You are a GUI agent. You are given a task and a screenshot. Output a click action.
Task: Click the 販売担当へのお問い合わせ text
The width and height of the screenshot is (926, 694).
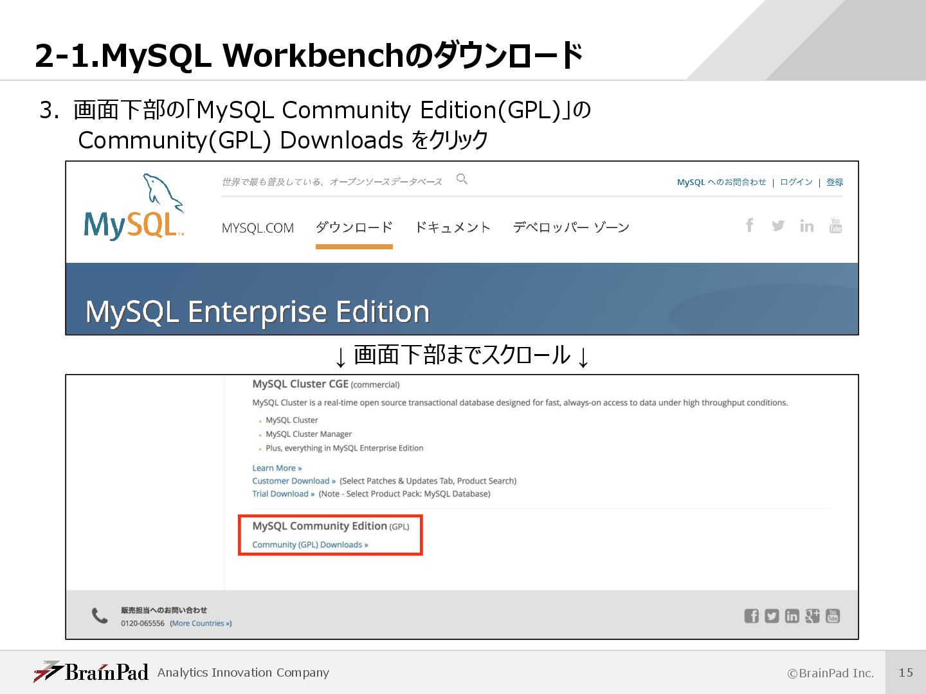point(164,610)
